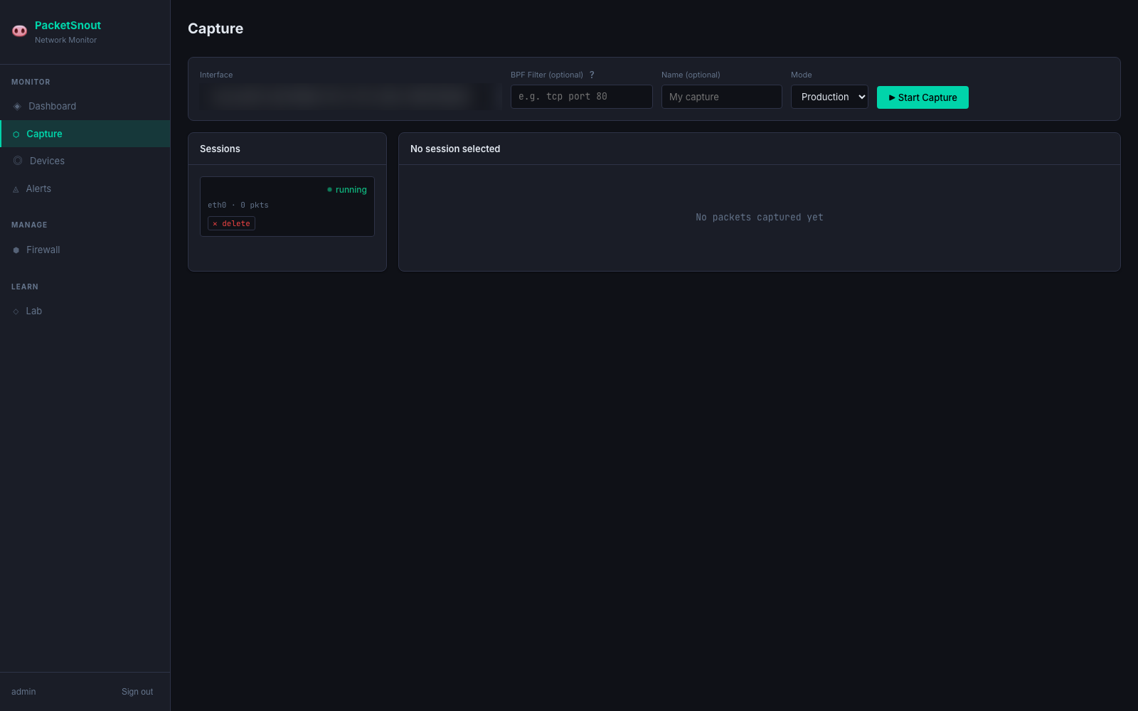
Task: Focus the Name optional input field
Action: (722, 97)
